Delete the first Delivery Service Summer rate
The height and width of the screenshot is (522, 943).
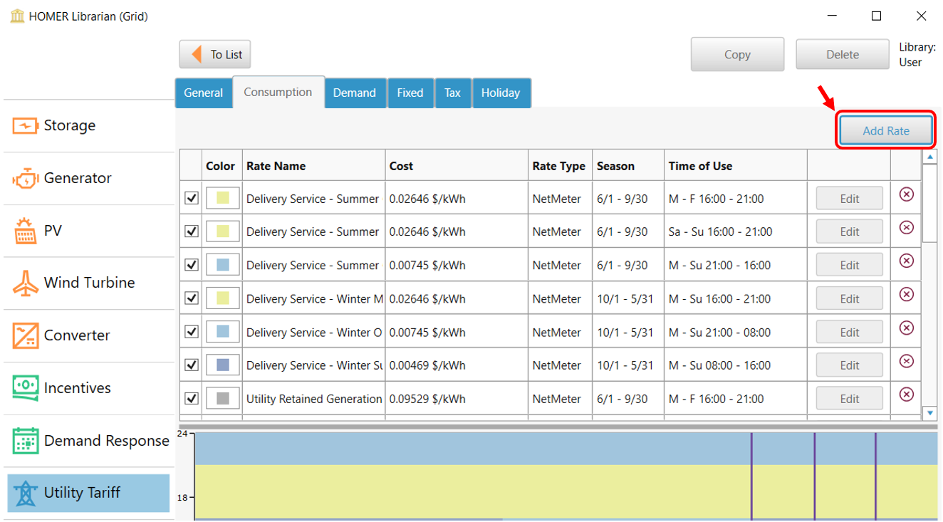(x=906, y=194)
